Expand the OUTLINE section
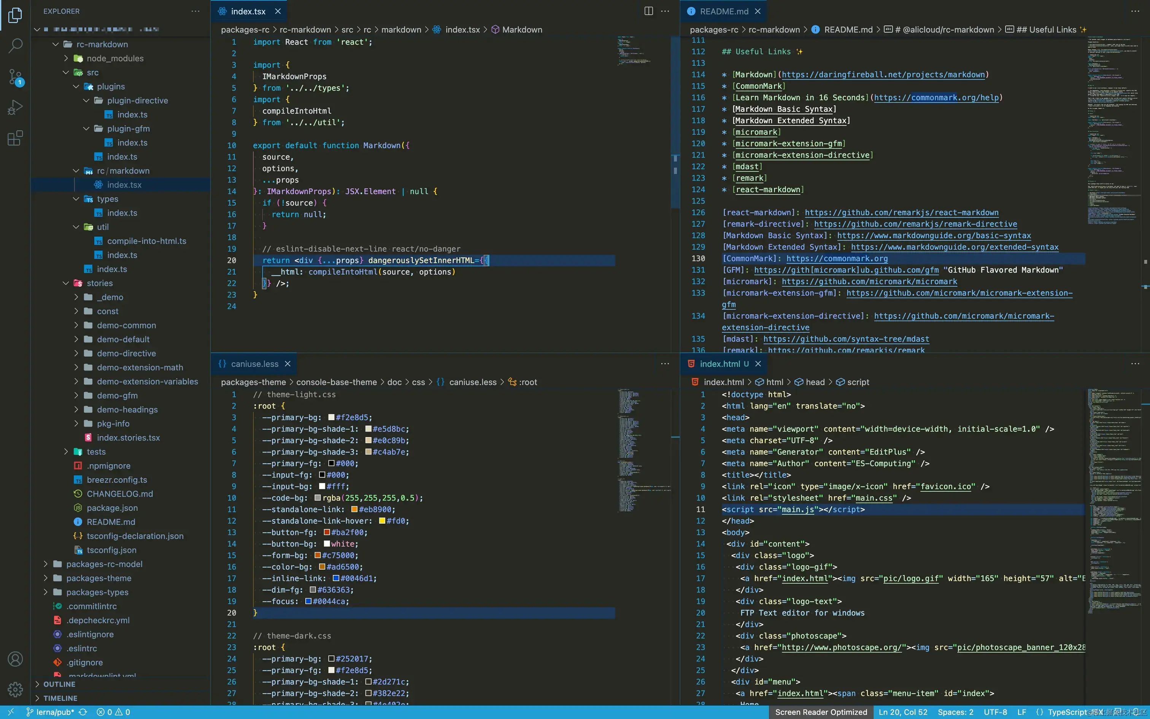Image resolution: width=1150 pixels, height=719 pixels. [x=59, y=684]
